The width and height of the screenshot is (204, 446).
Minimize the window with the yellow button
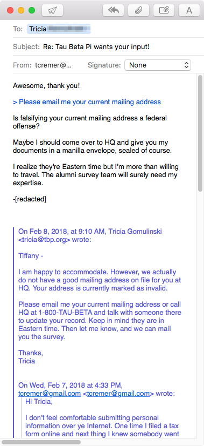(21, 10)
